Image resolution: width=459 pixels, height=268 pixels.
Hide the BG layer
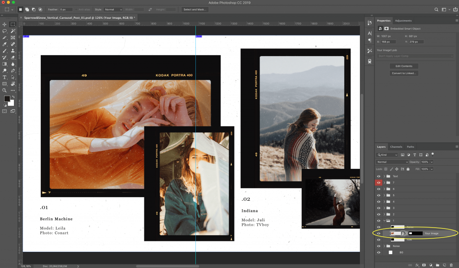(378, 252)
